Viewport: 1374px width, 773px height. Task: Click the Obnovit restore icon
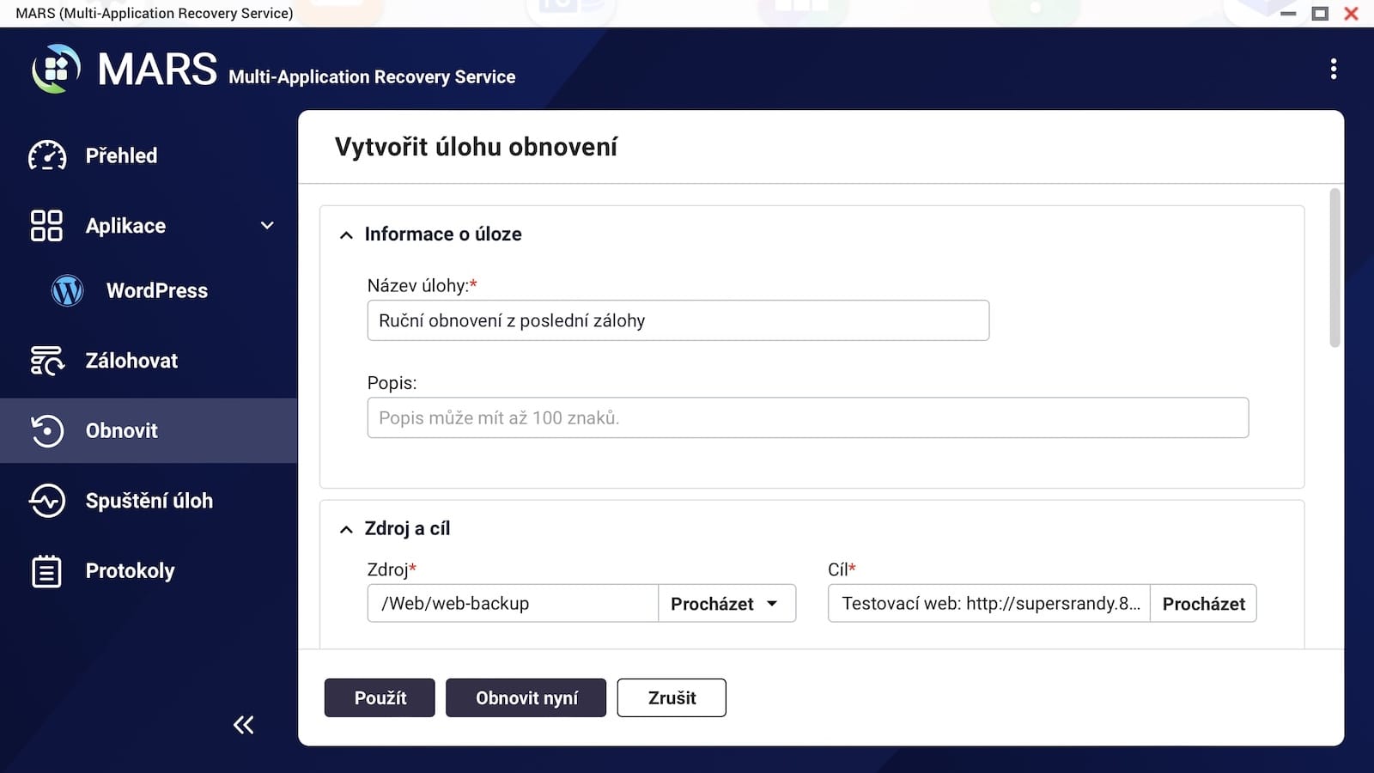click(47, 430)
